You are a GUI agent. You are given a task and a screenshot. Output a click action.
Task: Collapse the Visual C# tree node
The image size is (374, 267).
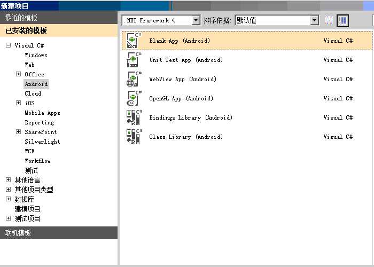(x=9, y=45)
